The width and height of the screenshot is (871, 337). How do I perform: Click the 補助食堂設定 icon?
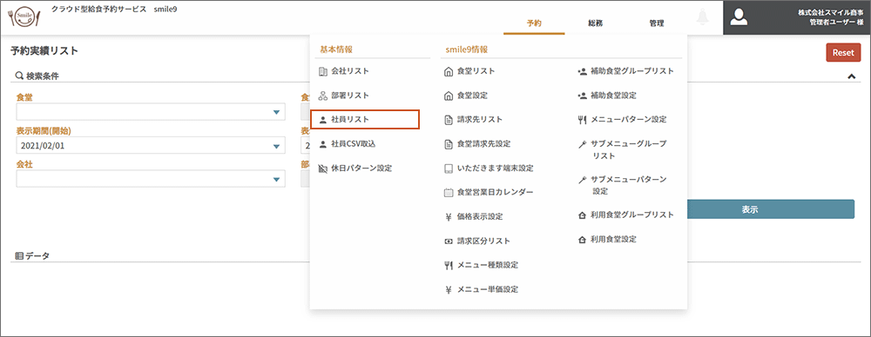582,96
